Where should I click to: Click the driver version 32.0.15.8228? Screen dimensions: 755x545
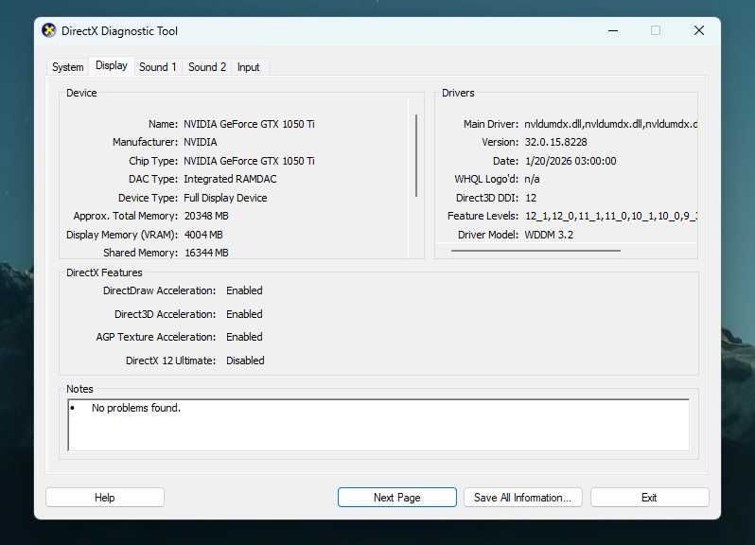click(x=555, y=142)
